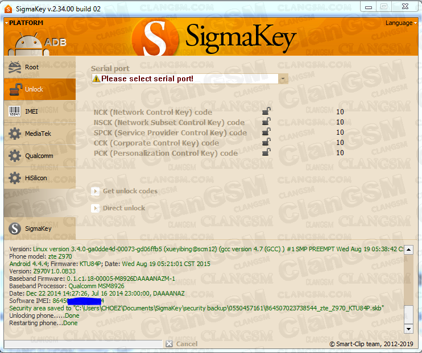Screen dimensions: 422x353
Task: Click the HiSilicon gear icon
Action: 15,178
